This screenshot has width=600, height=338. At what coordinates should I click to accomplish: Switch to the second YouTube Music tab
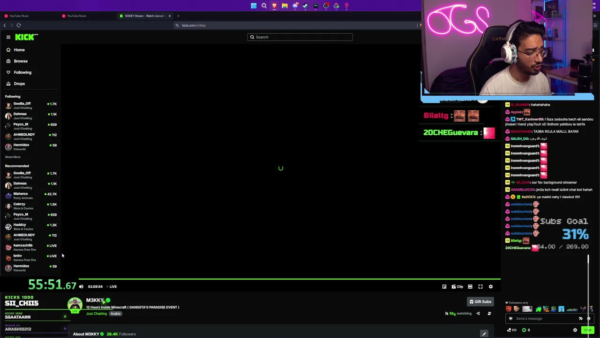(x=86, y=16)
